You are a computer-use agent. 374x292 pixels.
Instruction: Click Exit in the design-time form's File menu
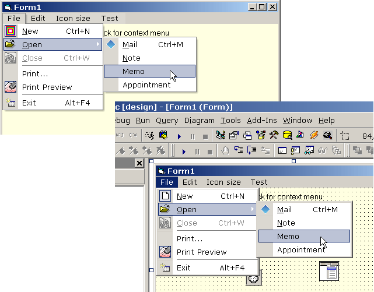(x=184, y=268)
